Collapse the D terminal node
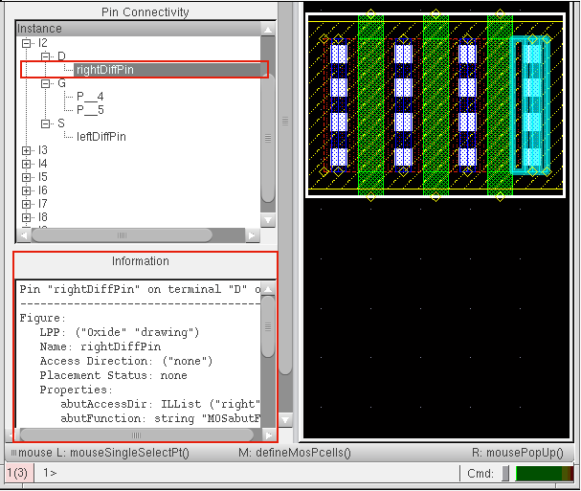 pos(46,56)
